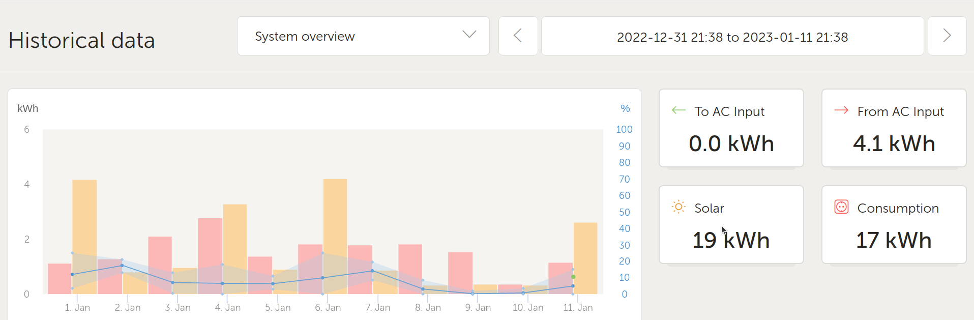
Task: Click the From AC Input 4.1 kWh value
Action: (894, 144)
